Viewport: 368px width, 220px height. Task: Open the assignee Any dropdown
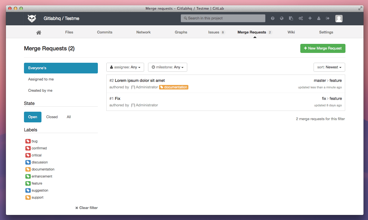point(125,67)
